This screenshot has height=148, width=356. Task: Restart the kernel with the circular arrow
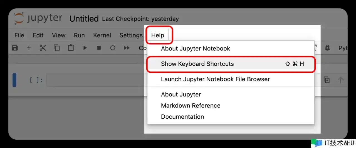[x=113, y=48]
